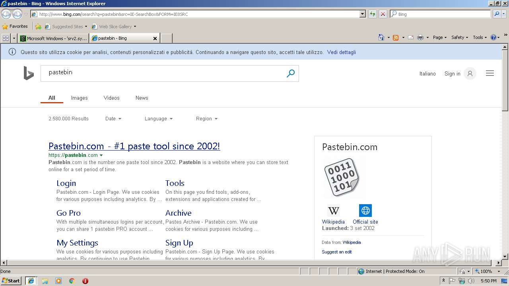
Task: Click the volume speaker icon in the tray
Action: pos(471,281)
